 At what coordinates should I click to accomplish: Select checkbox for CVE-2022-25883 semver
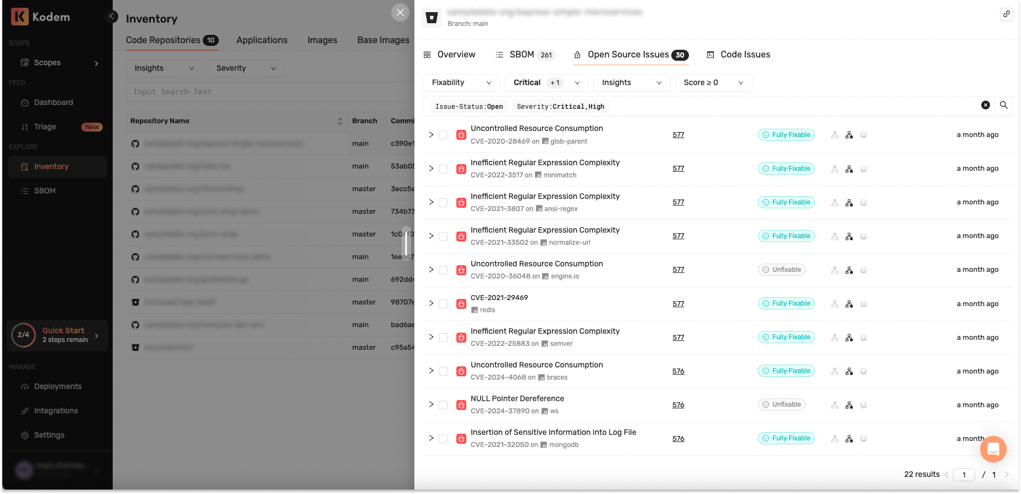tap(443, 337)
